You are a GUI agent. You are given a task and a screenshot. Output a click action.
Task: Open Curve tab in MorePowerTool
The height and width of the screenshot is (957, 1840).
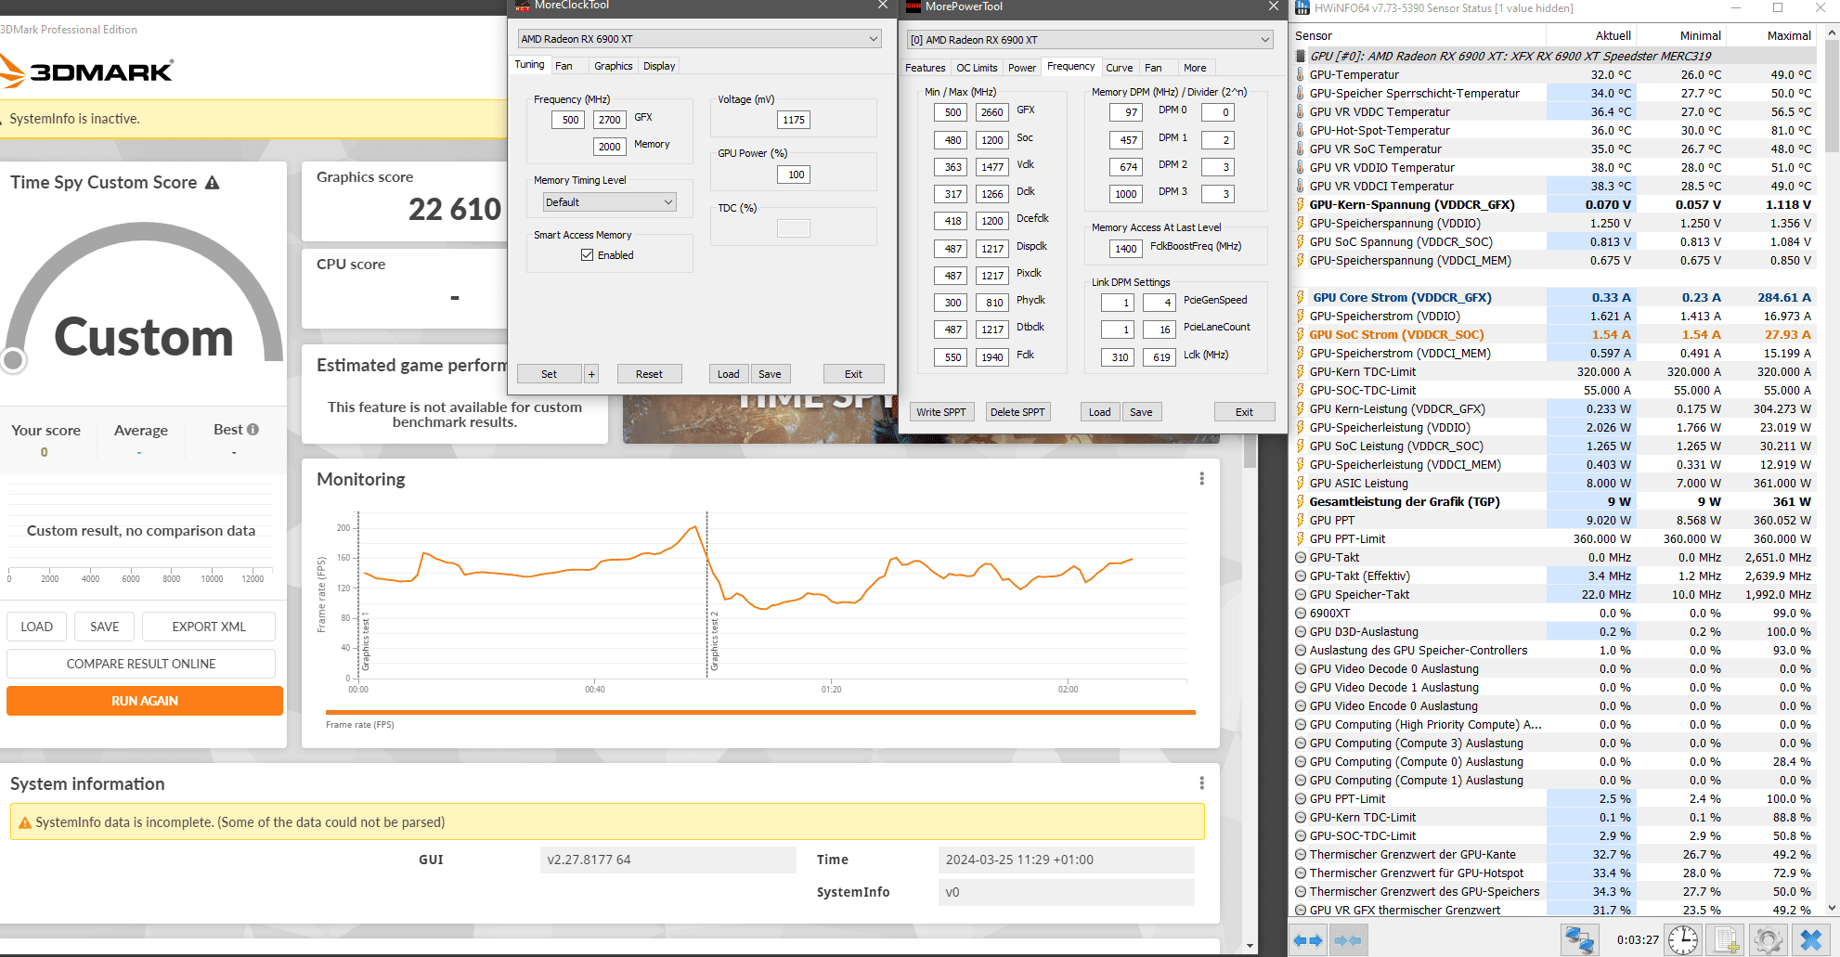tap(1120, 68)
